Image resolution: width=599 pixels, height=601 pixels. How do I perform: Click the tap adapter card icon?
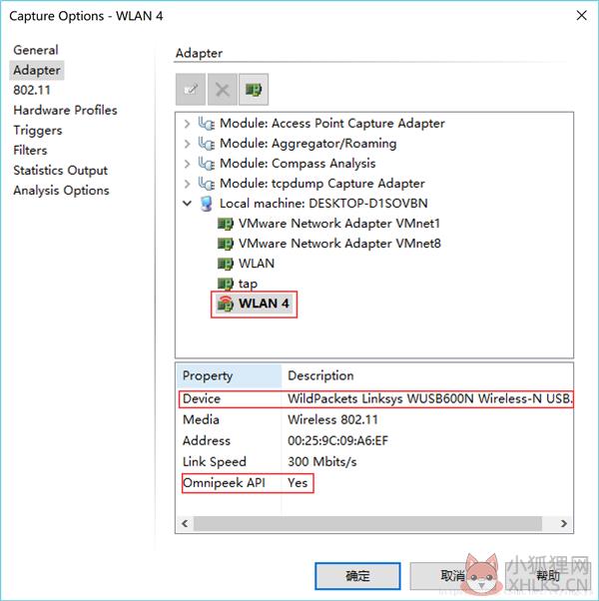tap(226, 284)
